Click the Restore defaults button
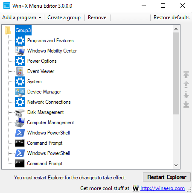The width and height of the screenshot is (192, 193). pos(172,18)
